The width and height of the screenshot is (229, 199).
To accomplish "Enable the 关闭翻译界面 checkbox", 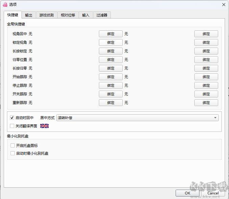I will point(12,126).
